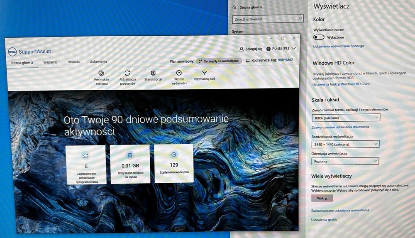
Task: Click the refresh icon in Plan serwisowy badge
Action: coord(200,61)
